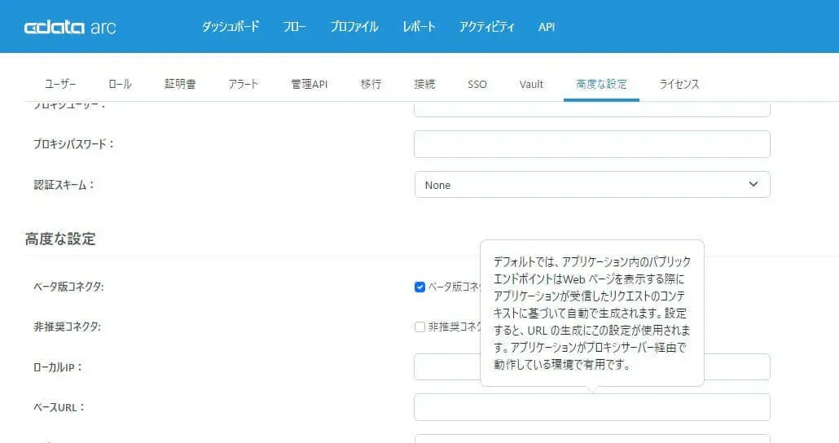Open the プロファイル menu
The image size is (839, 443).
pyautogui.click(x=354, y=27)
